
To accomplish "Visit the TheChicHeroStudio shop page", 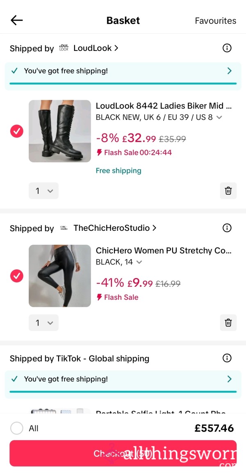I will (x=112, y=228).
